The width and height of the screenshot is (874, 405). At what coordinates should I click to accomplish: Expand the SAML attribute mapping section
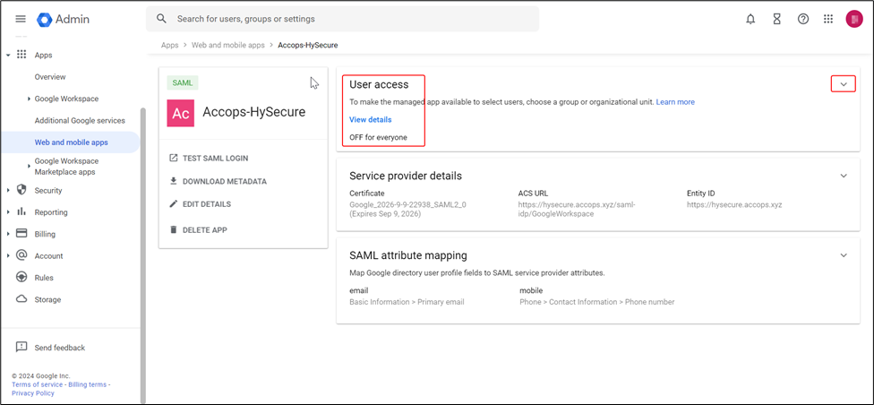[843, 255]
